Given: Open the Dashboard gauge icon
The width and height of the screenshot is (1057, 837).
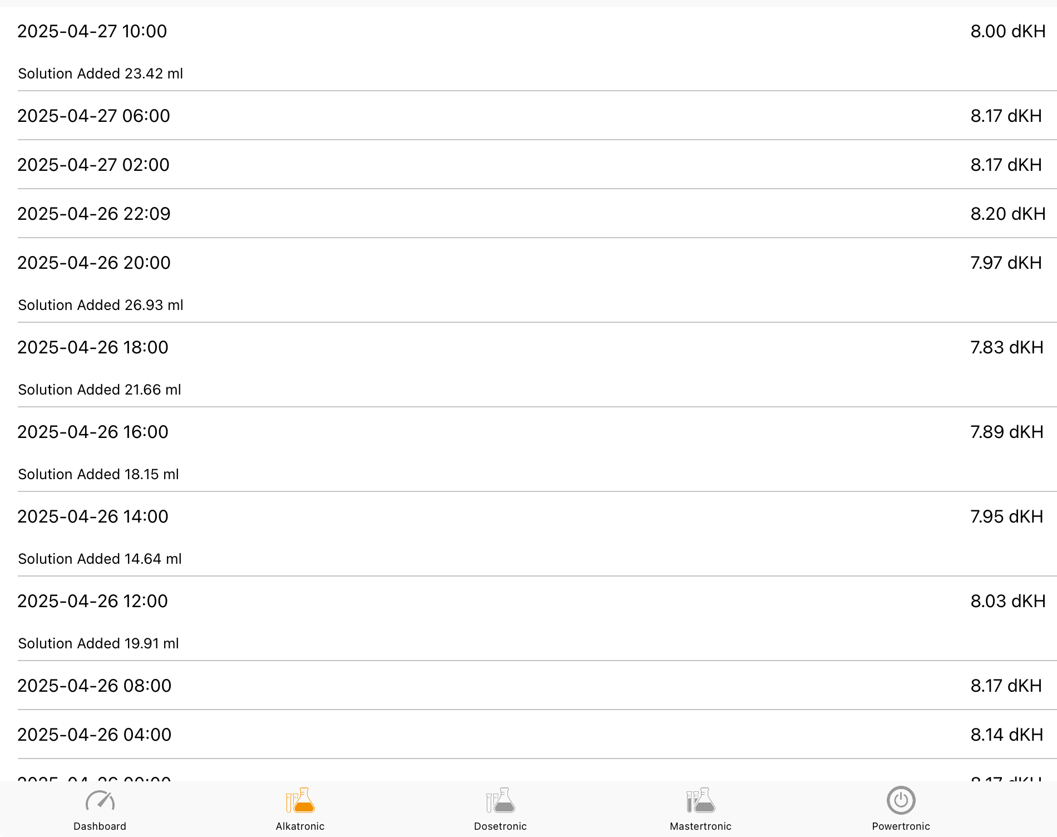Looking at the screenshot, I should pyautogui.click(x=100, y=801).
